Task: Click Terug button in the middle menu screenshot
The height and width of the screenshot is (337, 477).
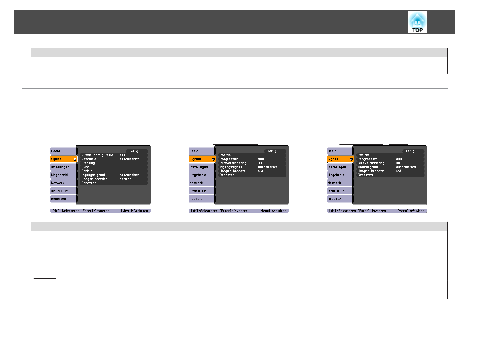Action: point(275,151)
